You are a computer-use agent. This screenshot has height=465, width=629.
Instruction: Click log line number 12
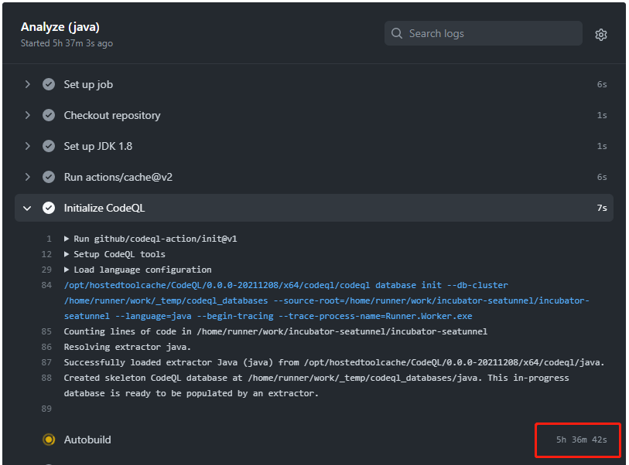point(46,254)
